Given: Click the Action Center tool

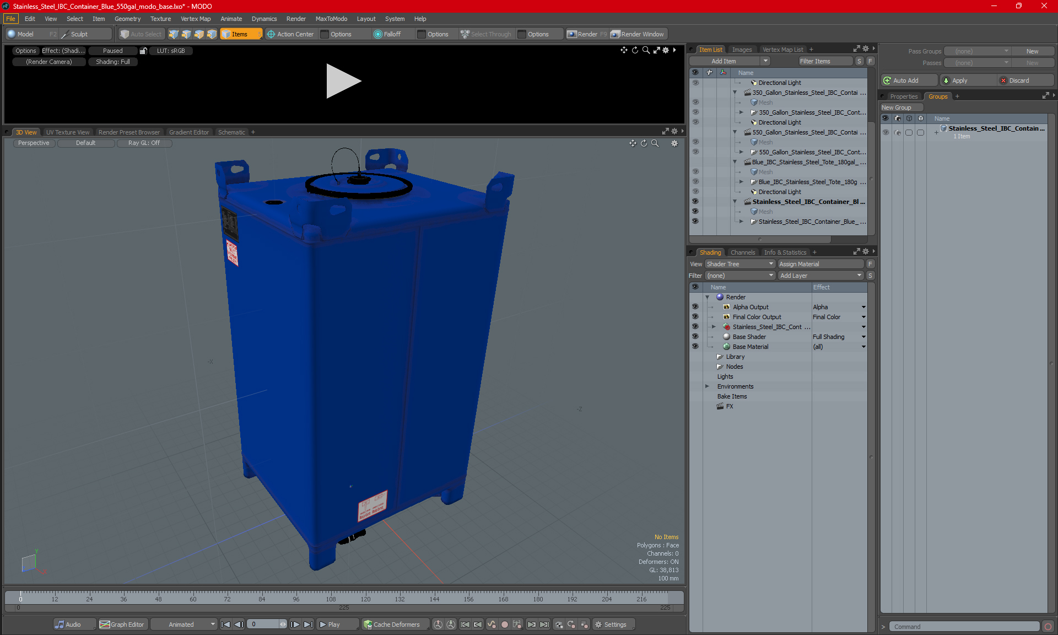Looking at the screenshot, I should [290, 34].
